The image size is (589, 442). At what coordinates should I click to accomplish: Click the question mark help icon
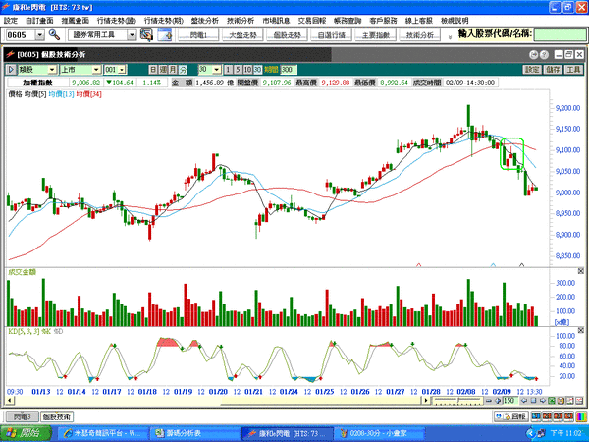point(544,55)
